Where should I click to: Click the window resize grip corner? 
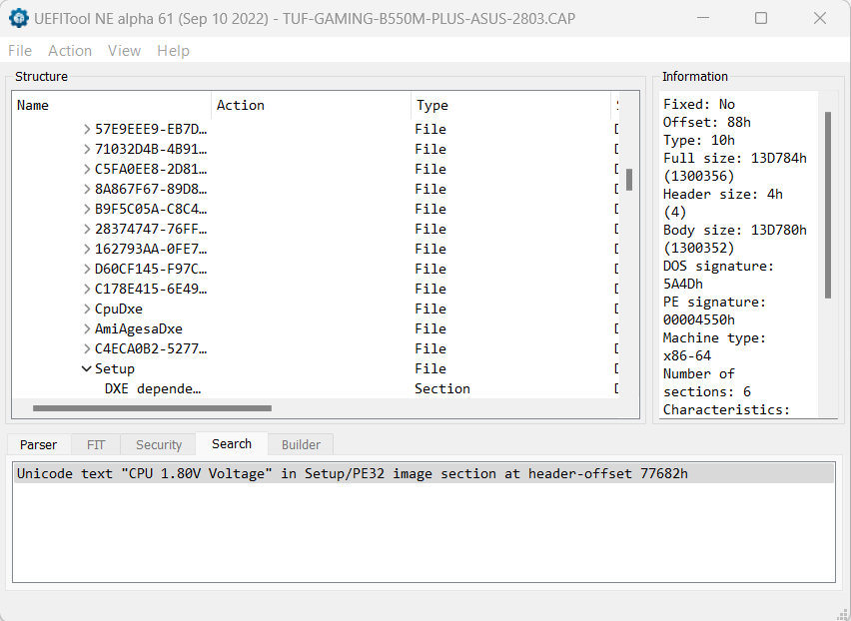[842, 613]
